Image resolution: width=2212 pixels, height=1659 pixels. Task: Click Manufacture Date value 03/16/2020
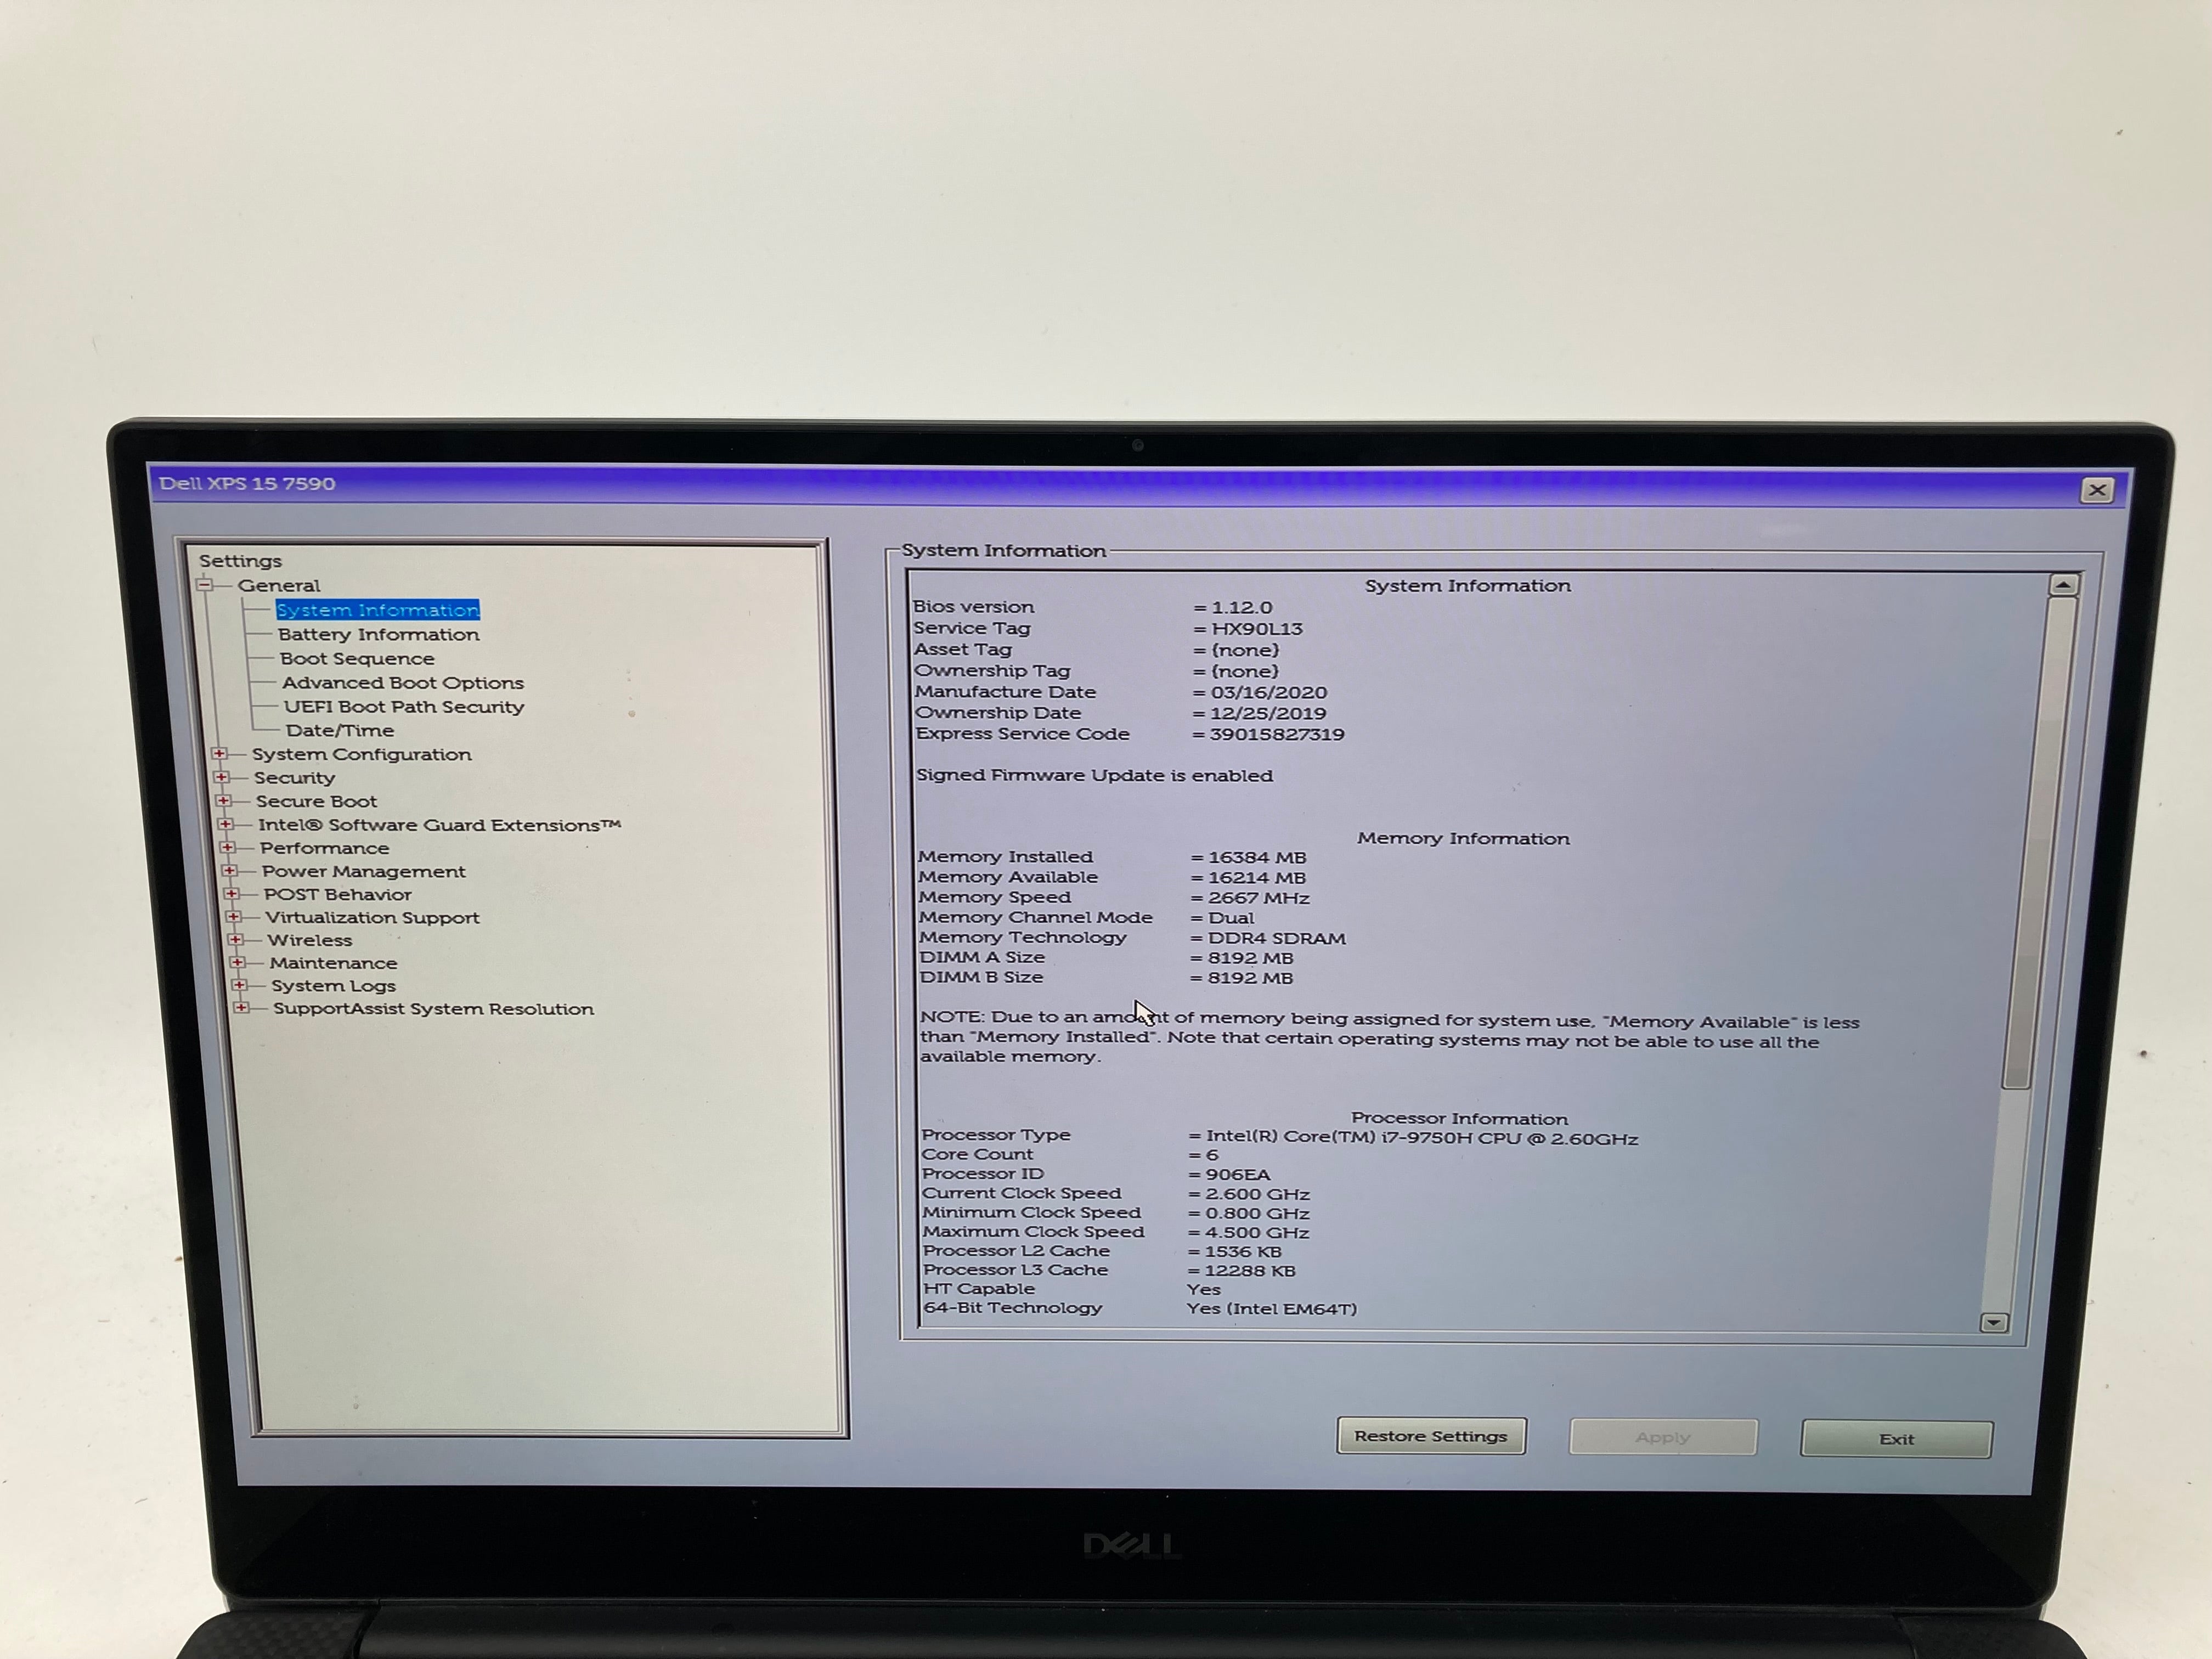click(1269, 693)
